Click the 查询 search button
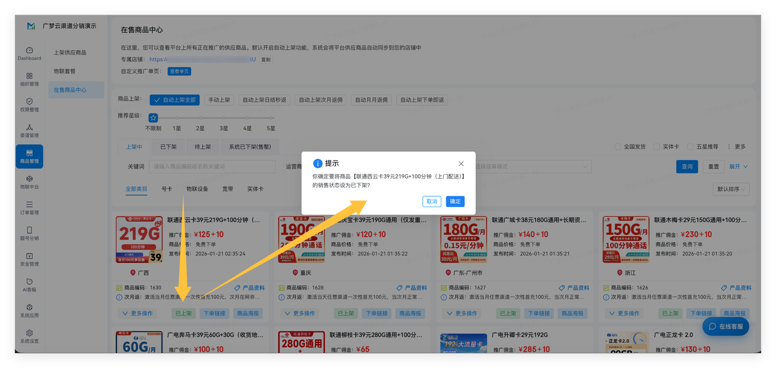776x368 pixels. 687,167
